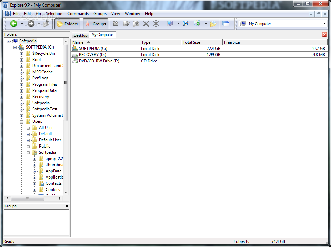The width and height of the screenshot is (331, 247).
Task: Click the green Back arrow button
Action: point(14,24)
